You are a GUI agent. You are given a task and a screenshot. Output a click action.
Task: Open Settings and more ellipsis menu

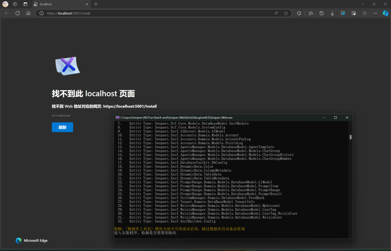click(x=375, y=13)
